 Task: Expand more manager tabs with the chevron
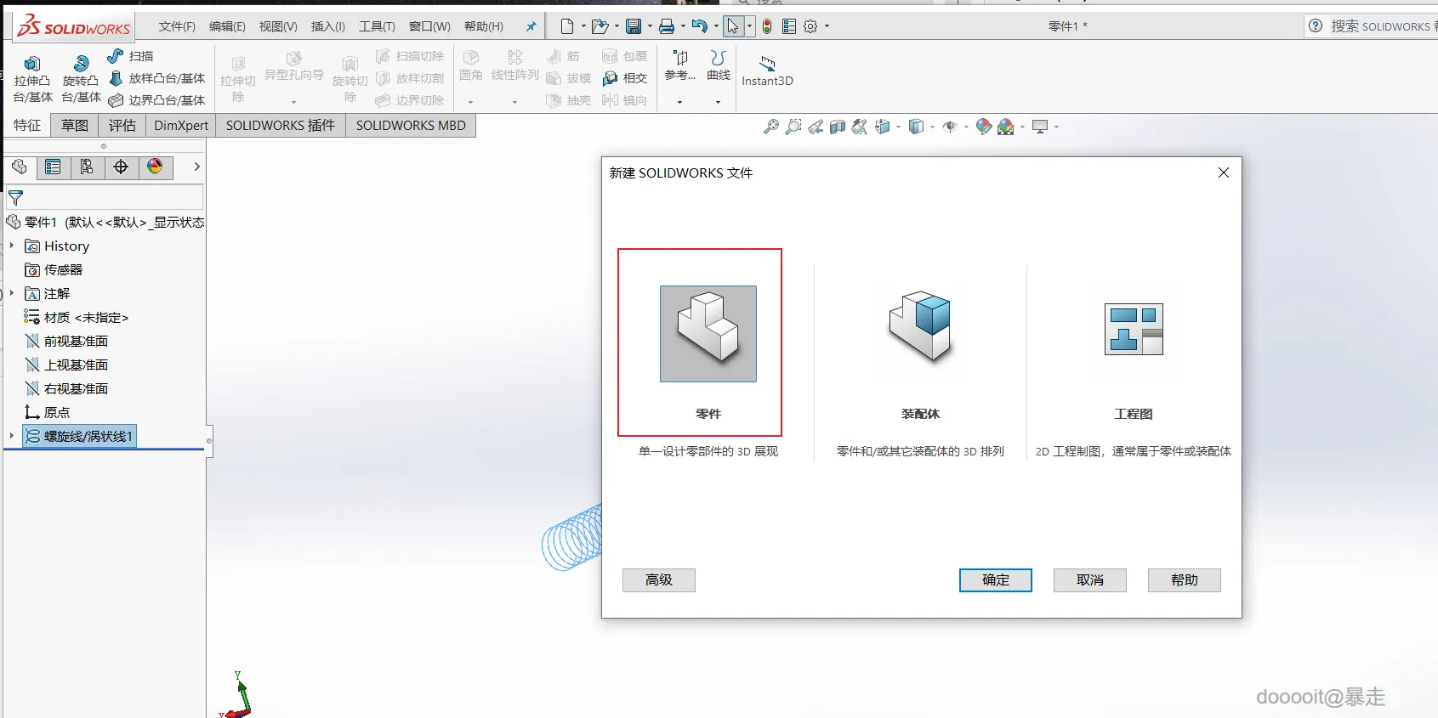[196, 167]
